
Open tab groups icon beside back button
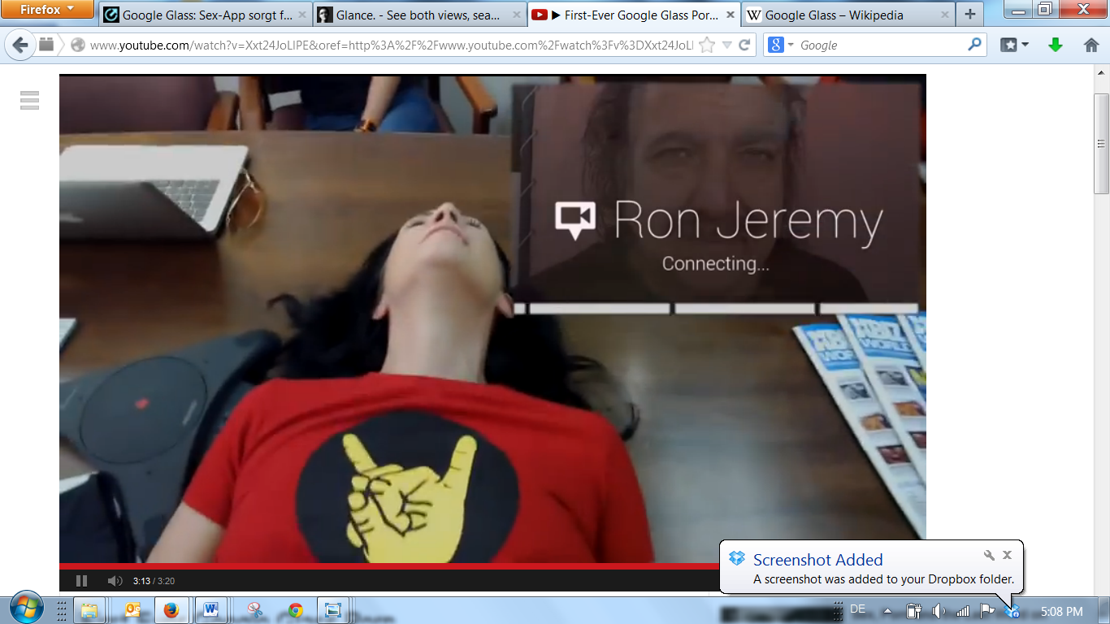[x=46, y=45]
